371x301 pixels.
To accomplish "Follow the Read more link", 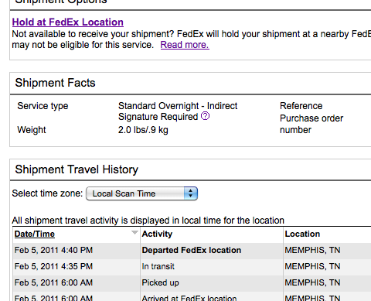I will click(185, 45).
